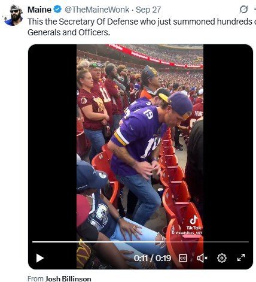Click the TikTok username watermark
Viewport: 256px width, 282px height.
pos(187,233)
